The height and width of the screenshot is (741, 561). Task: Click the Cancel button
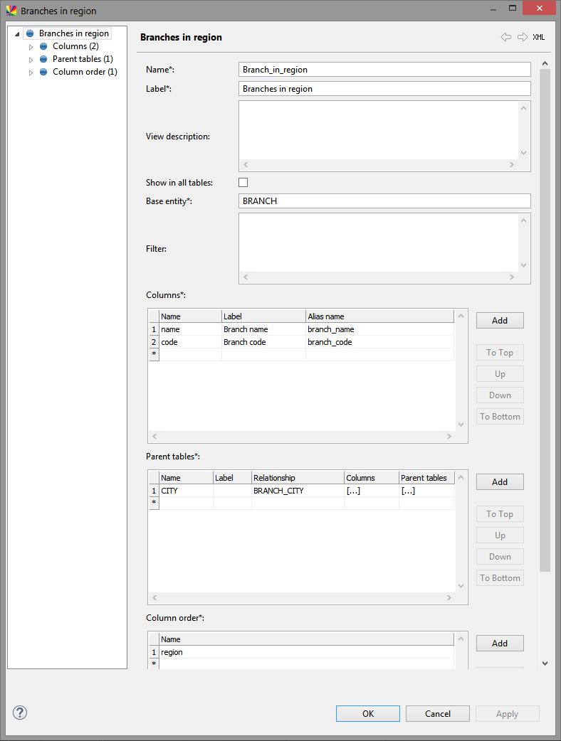click(x=437, y=713)
